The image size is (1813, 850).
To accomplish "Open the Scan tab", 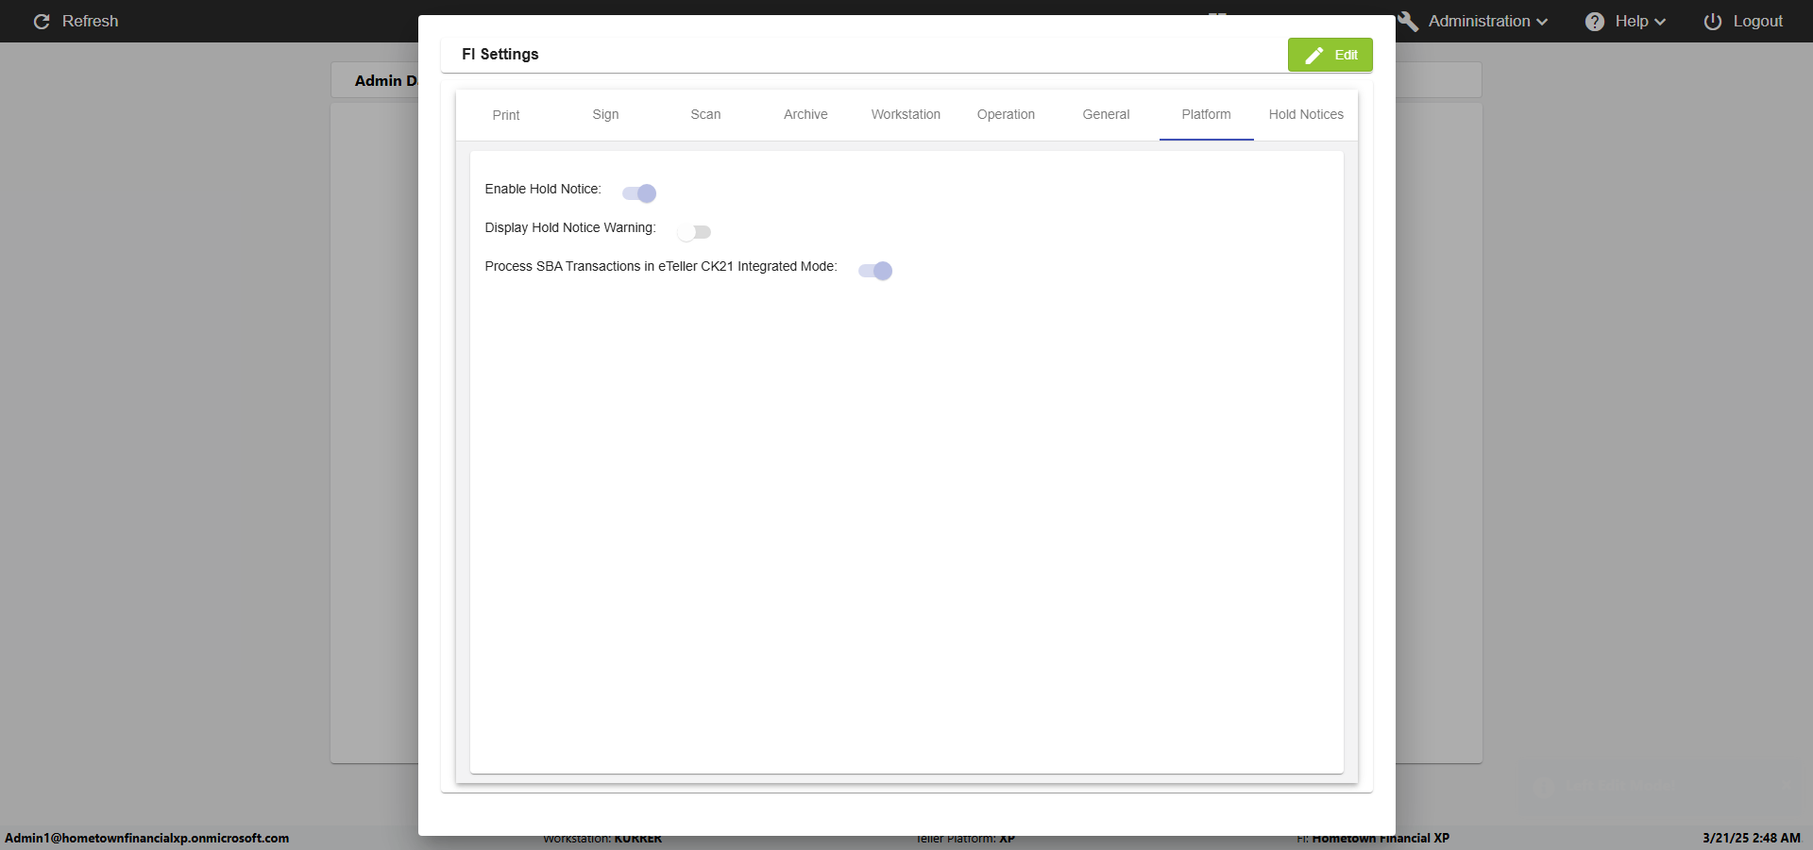I will coord(705,115).
